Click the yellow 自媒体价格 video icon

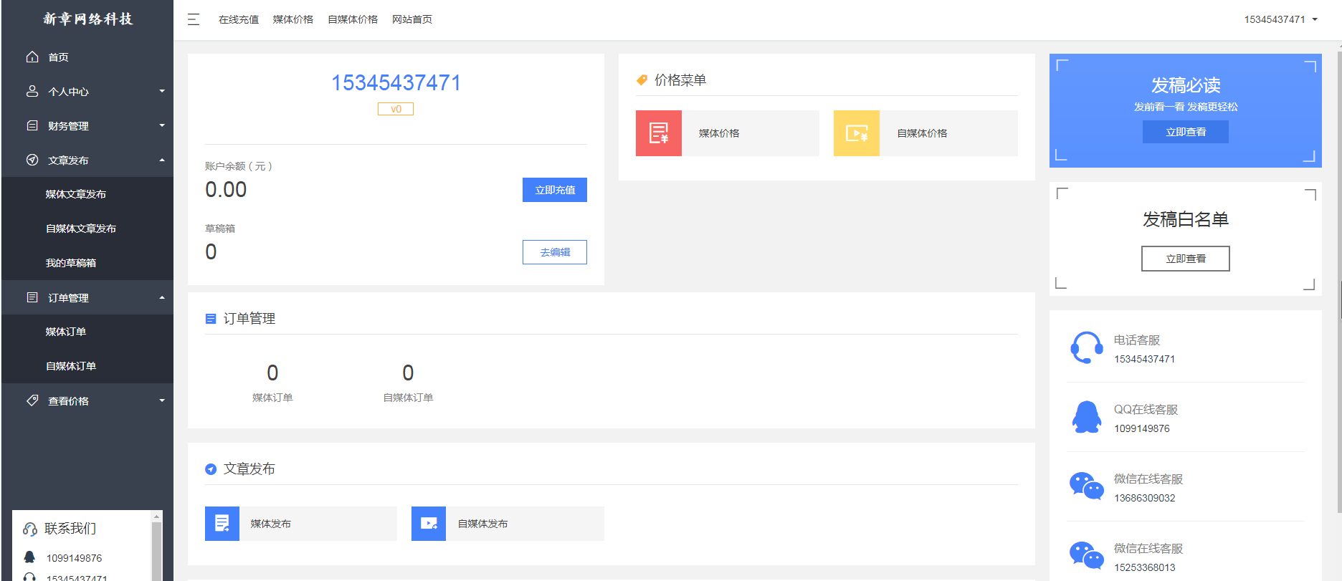[x=857, y=133]
